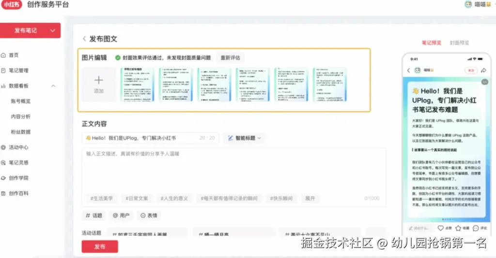Viewport: 496px width, 258px height.
Task: Open 内容分析 in sidebar
Action: (20, 117)
